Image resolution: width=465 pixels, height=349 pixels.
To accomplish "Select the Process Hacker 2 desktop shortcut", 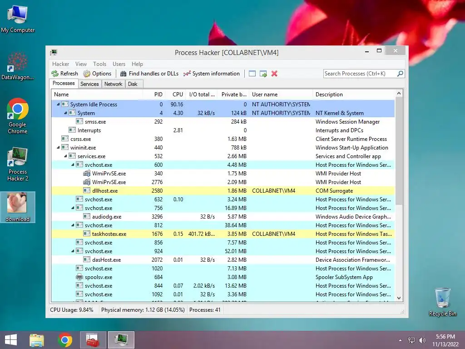I will tap(18, 164).
